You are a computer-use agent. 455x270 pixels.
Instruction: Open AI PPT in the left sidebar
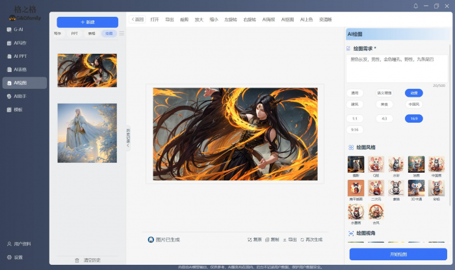click(19, 56)
